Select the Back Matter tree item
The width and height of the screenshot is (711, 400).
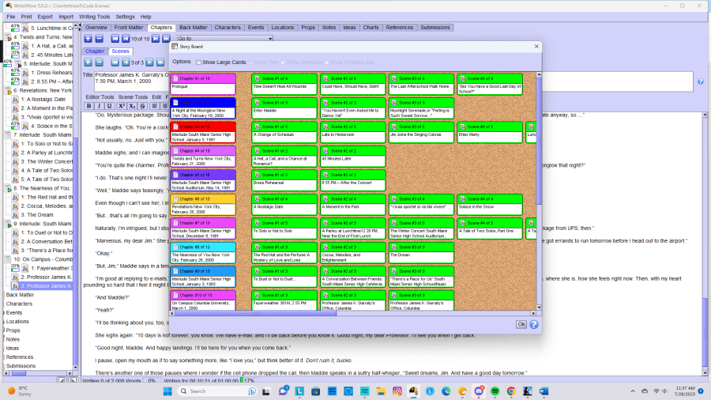coord(21,295)
